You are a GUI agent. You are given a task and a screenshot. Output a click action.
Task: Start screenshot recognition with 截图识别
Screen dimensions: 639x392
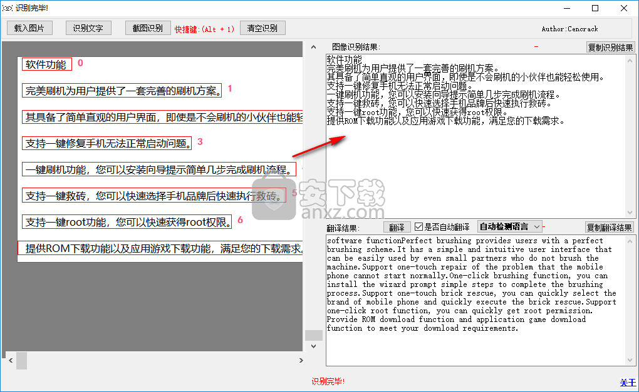coord(147,28)
